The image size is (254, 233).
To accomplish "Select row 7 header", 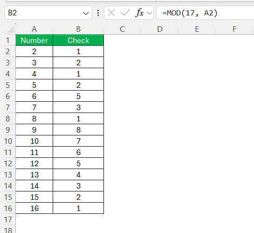I will tap(8, 107).
